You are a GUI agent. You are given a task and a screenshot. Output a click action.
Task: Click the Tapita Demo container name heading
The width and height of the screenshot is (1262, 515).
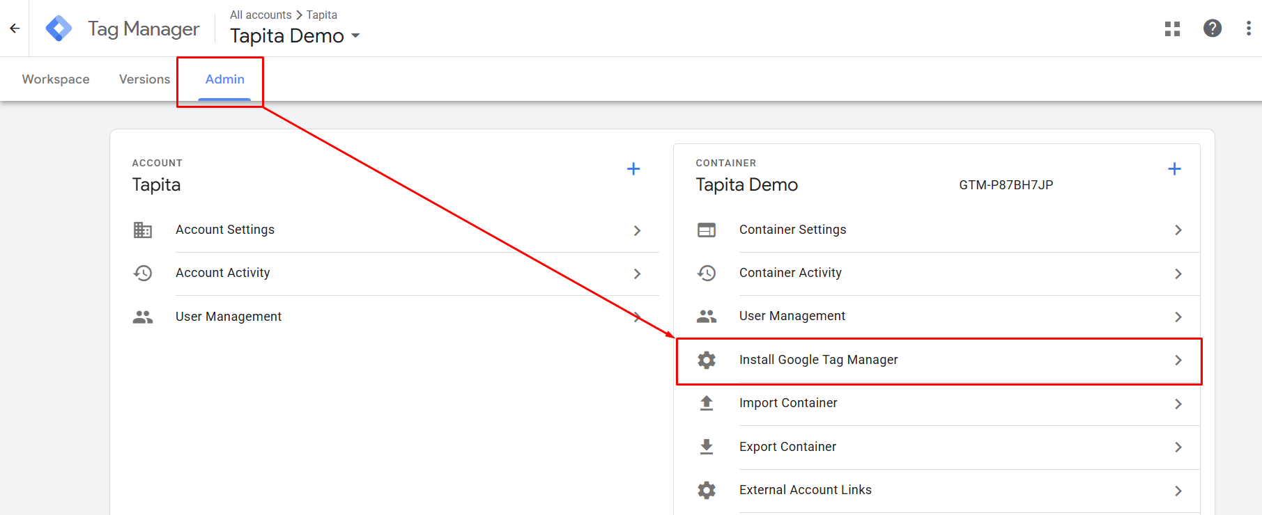point(746,184)
